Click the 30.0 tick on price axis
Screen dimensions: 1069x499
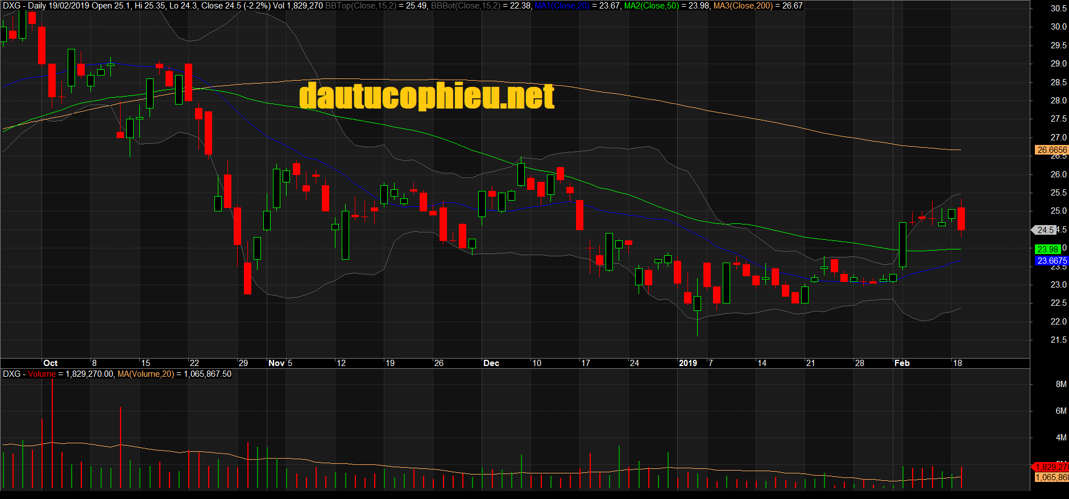pos(1058,27)
